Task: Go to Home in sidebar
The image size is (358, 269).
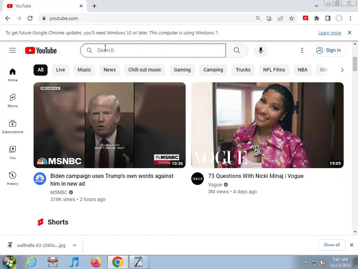Action: tap(13, 75)
